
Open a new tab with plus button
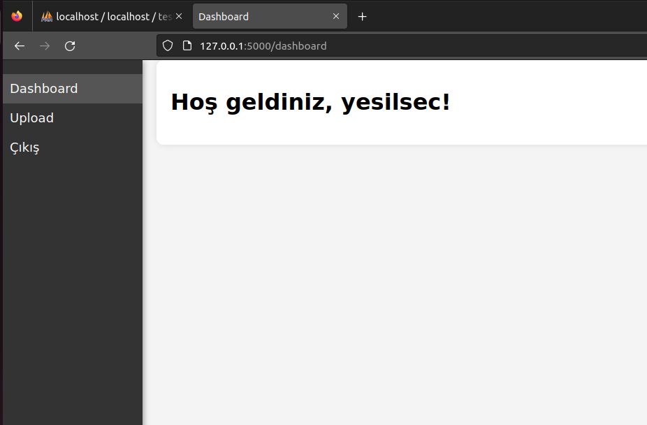[x=363, y=17]
